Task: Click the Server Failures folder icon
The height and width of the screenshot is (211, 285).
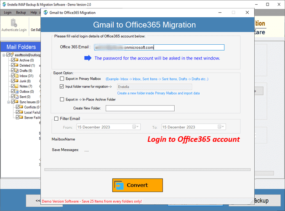Action: pyautogui.click(x=21, y=117)
